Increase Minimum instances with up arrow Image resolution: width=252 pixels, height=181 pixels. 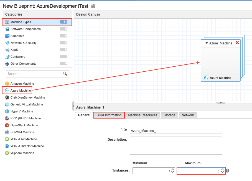coord(173,169)
